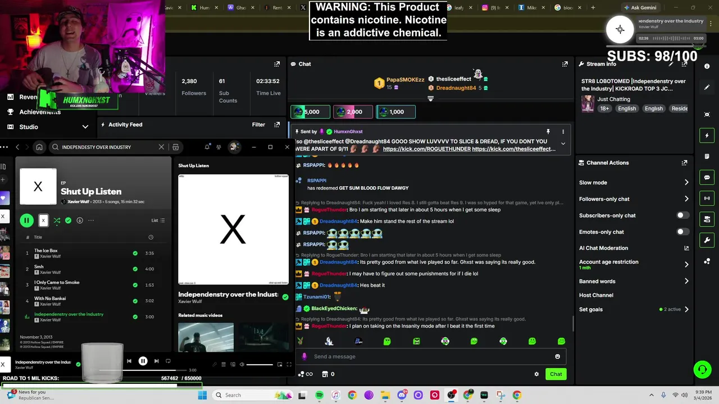
Task: Toggle shuffle in Spotify EP view
Action: tap(57, 221)
